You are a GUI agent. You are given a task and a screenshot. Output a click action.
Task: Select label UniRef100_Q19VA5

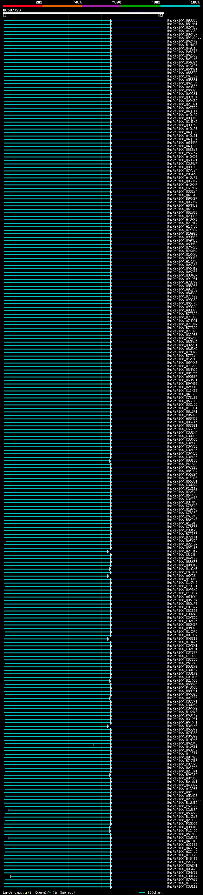182,509
